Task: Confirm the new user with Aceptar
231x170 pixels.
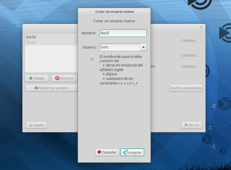Action: point(132,152)
